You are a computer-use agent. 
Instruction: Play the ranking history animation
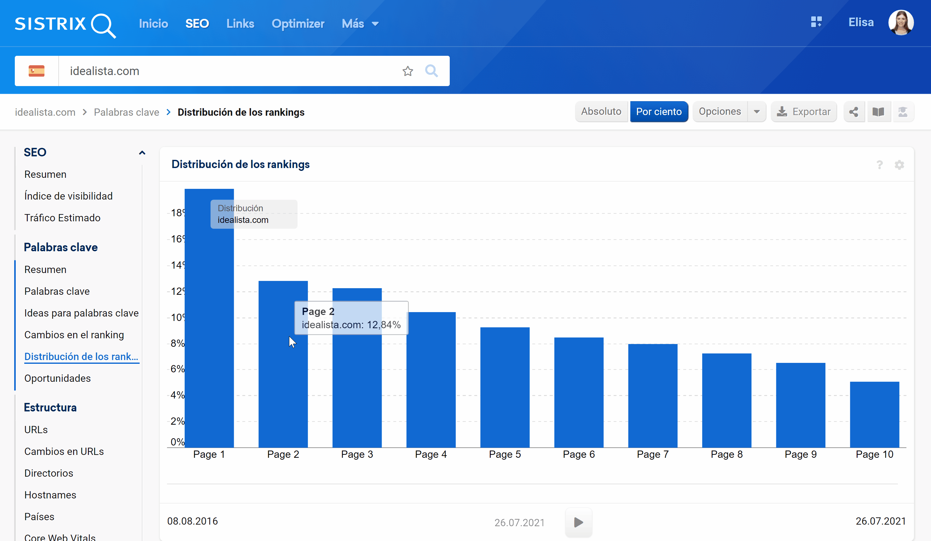(579, 522)
